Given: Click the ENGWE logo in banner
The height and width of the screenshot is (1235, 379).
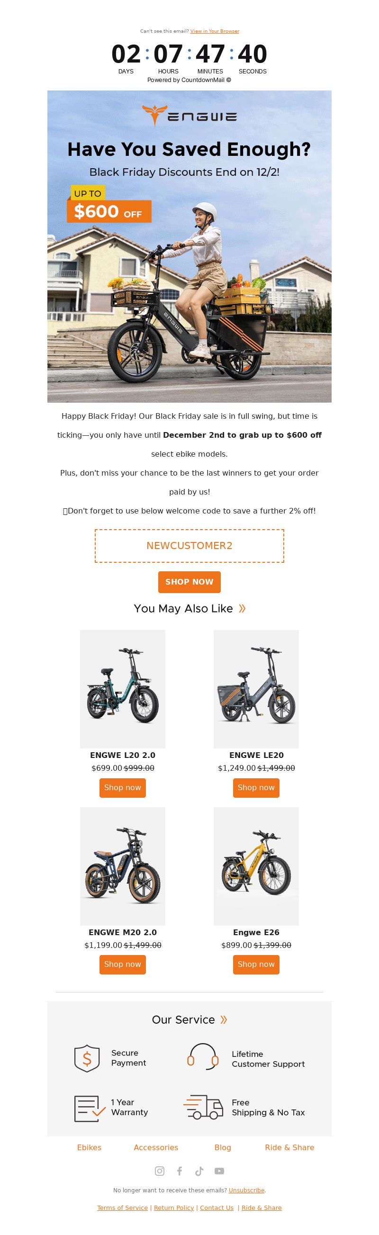Looking at the screenshot, I should pyautogui.click(x=189, y=116).
